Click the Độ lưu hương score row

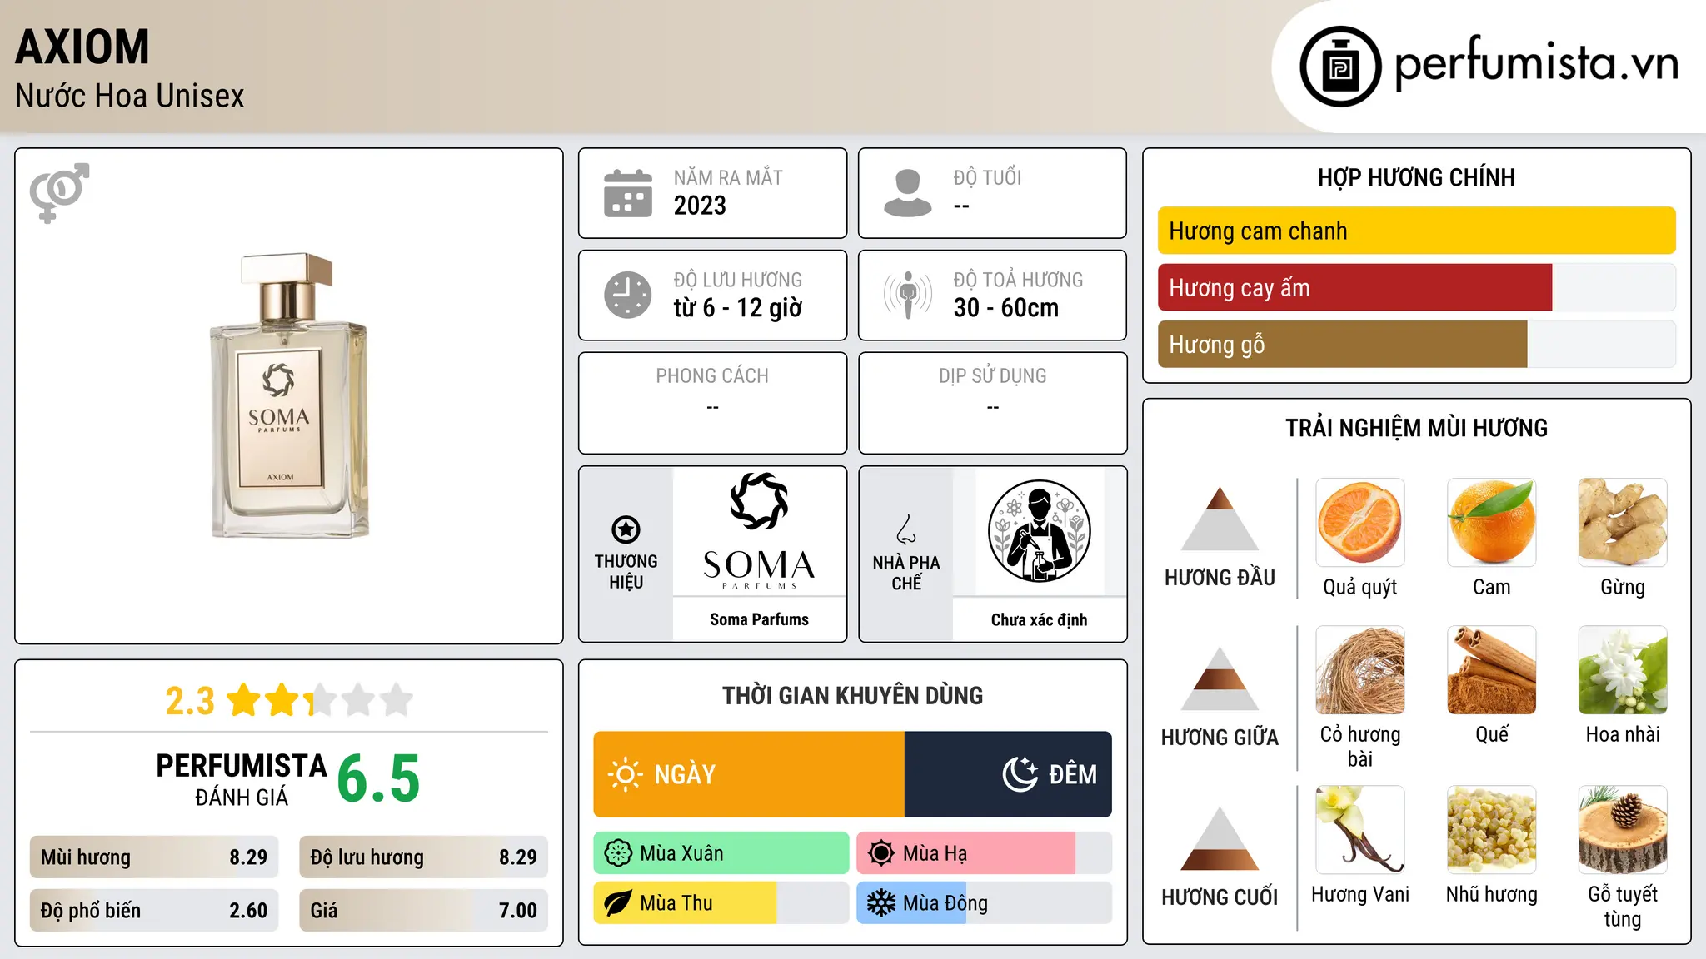[423, 857]
